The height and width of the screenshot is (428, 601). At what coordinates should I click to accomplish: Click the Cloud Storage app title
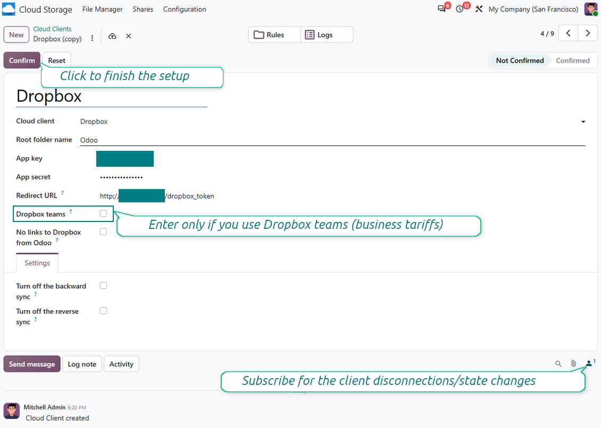tap(46, 10)
